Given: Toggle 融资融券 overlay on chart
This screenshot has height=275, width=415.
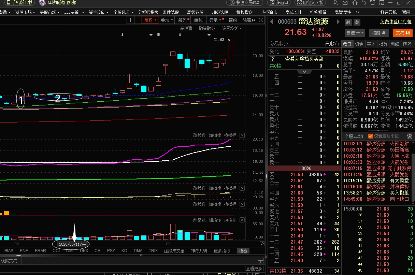Looking at the screenshot, I should [x=207, y=28].
